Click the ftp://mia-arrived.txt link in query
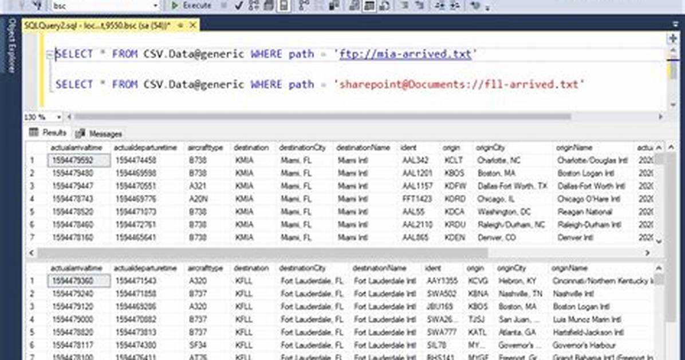This screenshot has width=685, height=360. [x=406, y=54]
